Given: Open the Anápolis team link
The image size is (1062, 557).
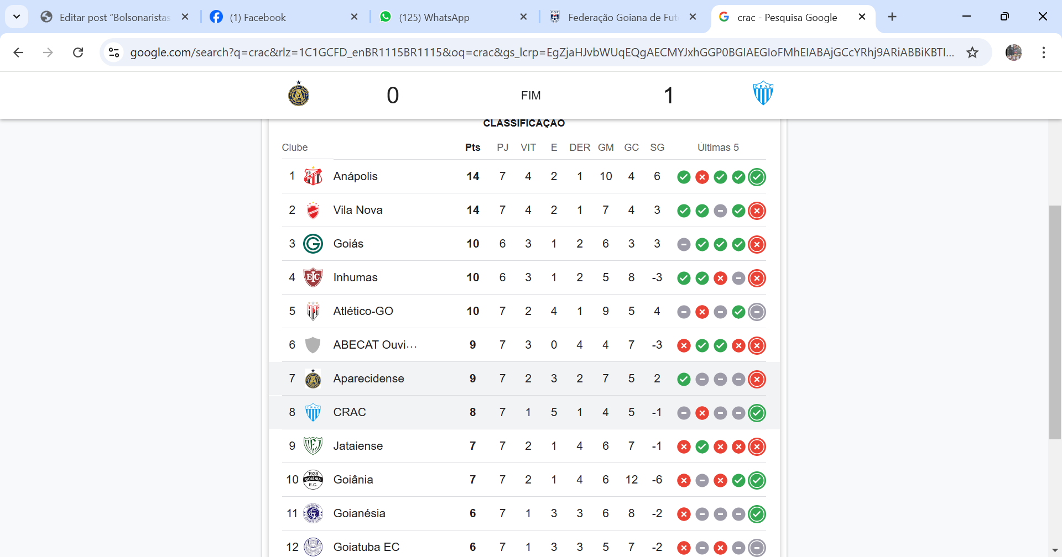Looking at the screenshot, I should (355, 176).
